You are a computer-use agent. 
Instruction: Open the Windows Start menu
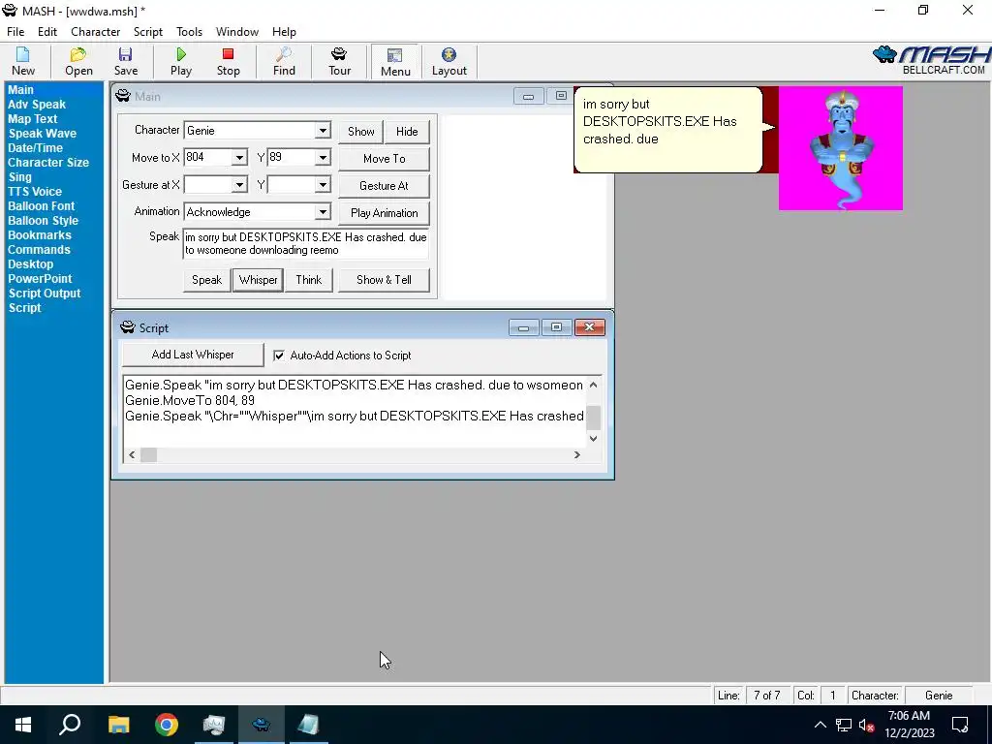23,725
